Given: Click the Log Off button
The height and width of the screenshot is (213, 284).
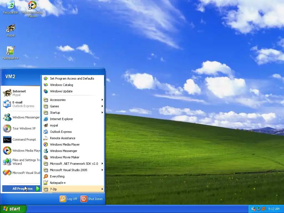Looking at the screenshot, I should 69,199.
